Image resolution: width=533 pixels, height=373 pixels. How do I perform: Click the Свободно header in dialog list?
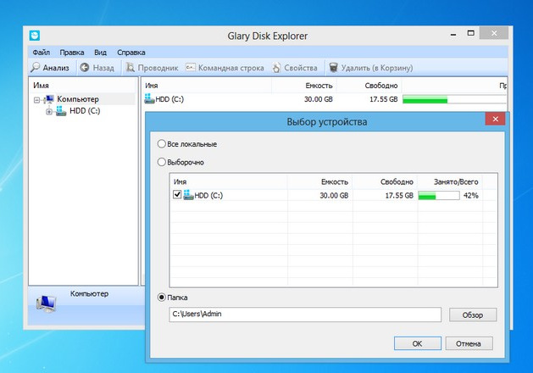point(397,182)
